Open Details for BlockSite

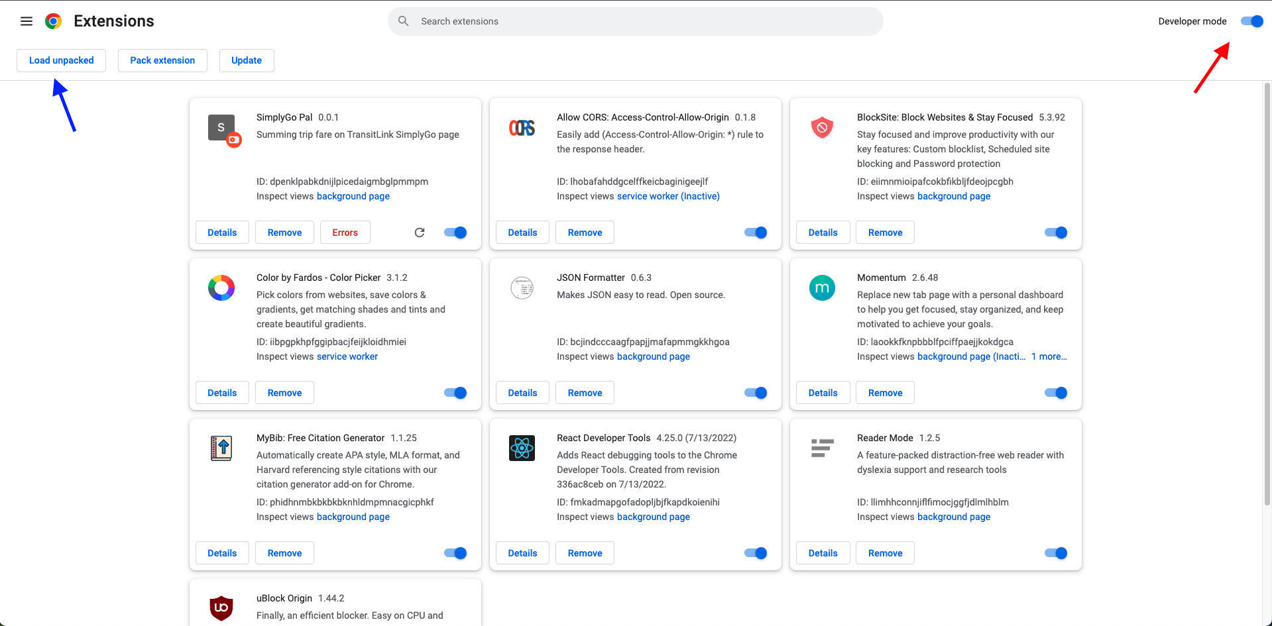click(x=823, y=233)
